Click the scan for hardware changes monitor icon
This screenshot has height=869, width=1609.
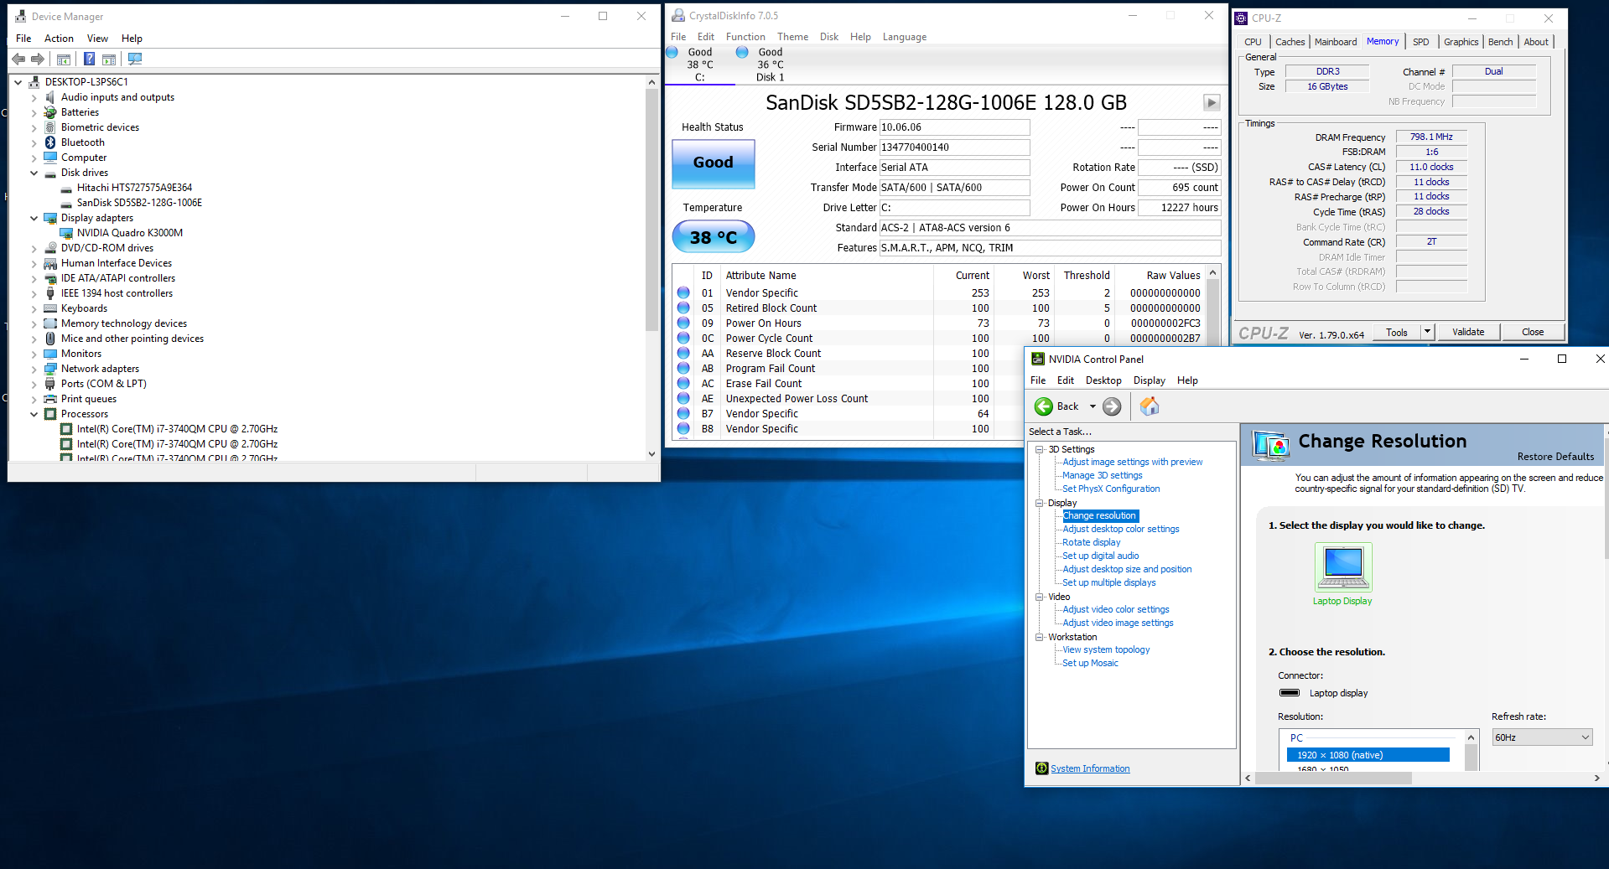135,59
